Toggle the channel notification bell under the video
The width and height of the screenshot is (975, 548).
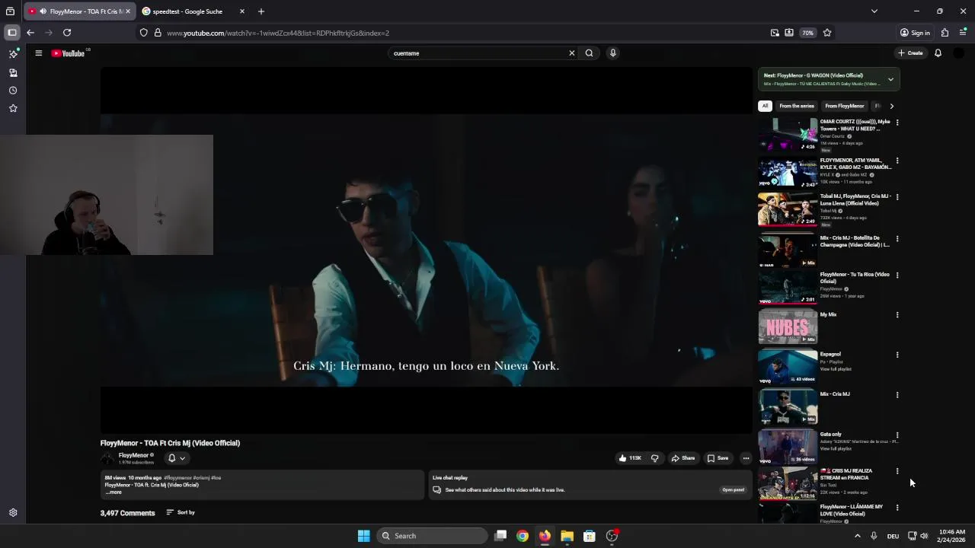point(176,458)
